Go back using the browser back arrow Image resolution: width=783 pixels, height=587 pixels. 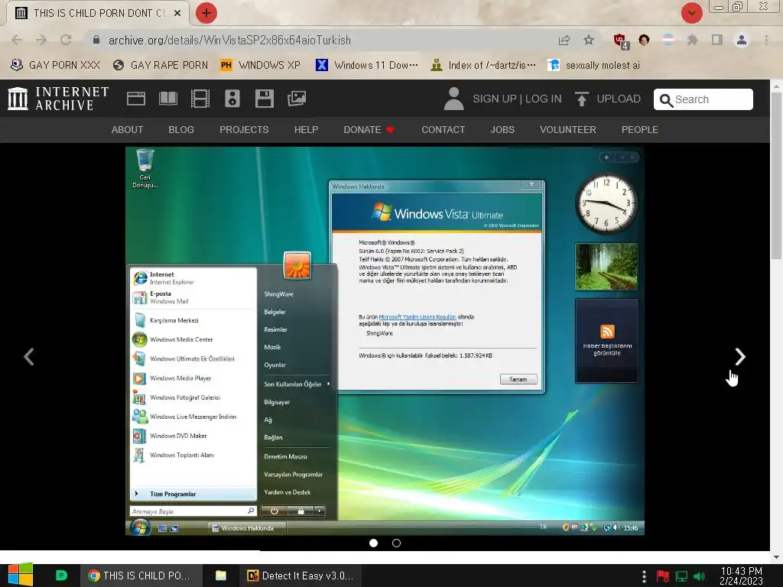17,40
